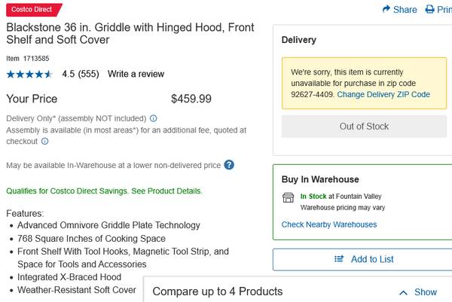Expand Compare products using the chevron
The height and width of the screenshot is (302, 452).
point(403,293)
